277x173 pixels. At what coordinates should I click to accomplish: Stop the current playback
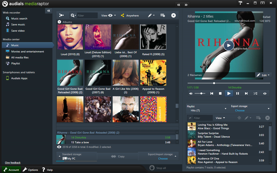220,94
